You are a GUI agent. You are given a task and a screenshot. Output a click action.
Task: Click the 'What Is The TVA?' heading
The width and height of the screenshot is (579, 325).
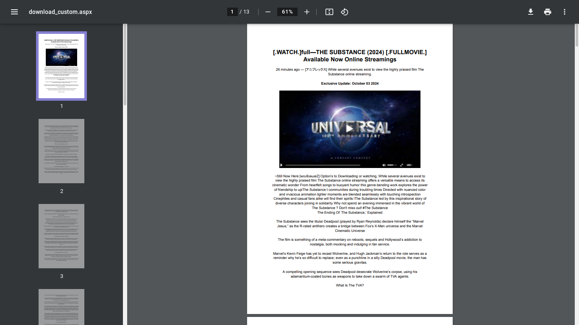[350, 285]
